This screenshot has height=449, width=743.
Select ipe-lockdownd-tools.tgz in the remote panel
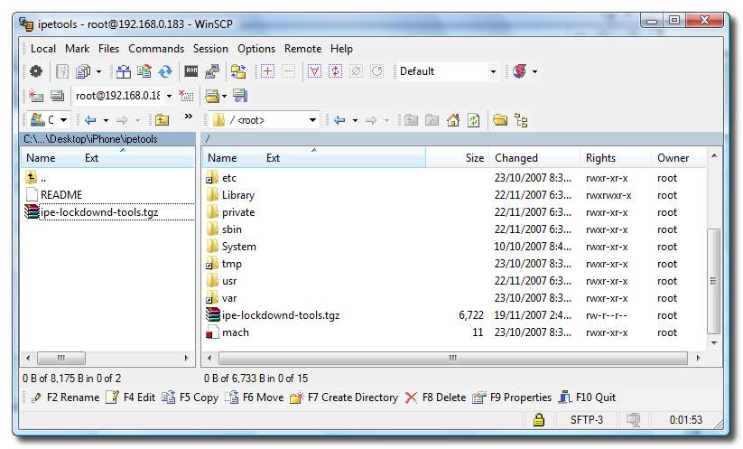point(280,315)
